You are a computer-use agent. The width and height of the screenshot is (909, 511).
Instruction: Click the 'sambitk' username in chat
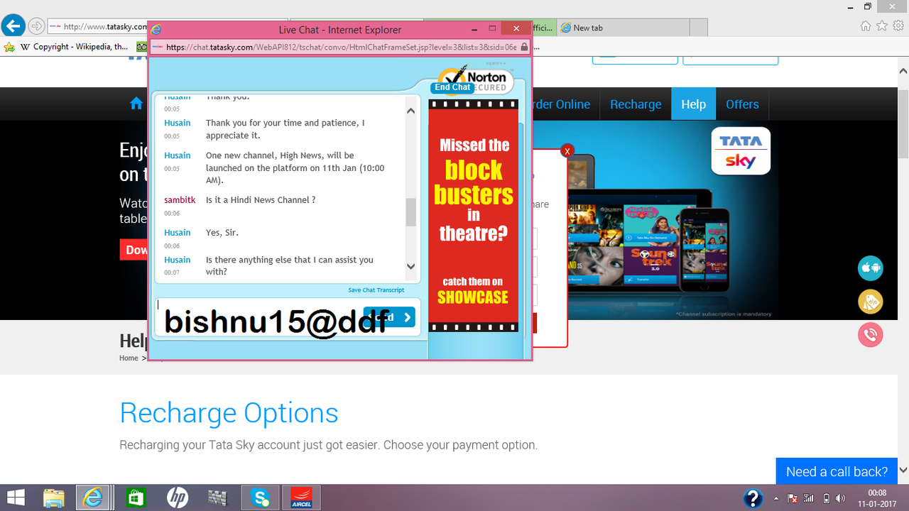coord(180,200)
